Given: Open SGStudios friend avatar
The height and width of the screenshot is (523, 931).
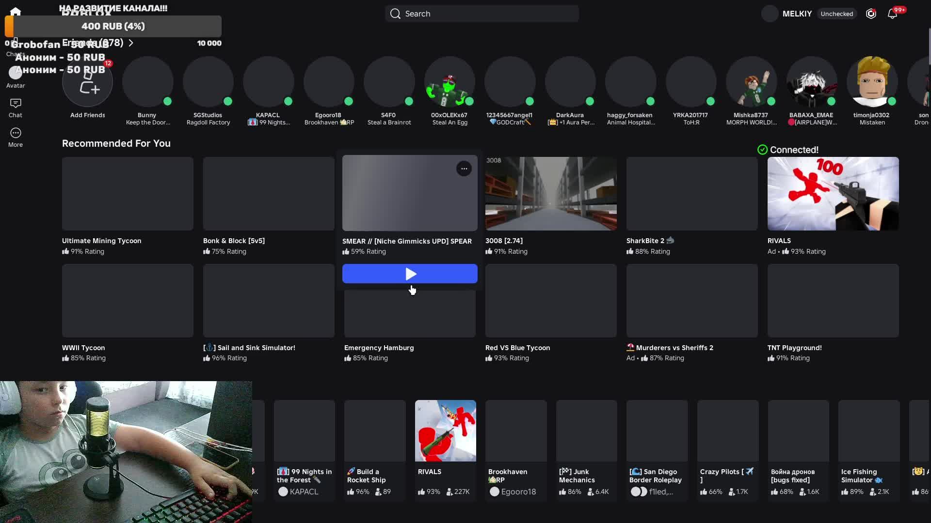Looking at the screenshot, I should pyautogui.click(x=208, y=81).
